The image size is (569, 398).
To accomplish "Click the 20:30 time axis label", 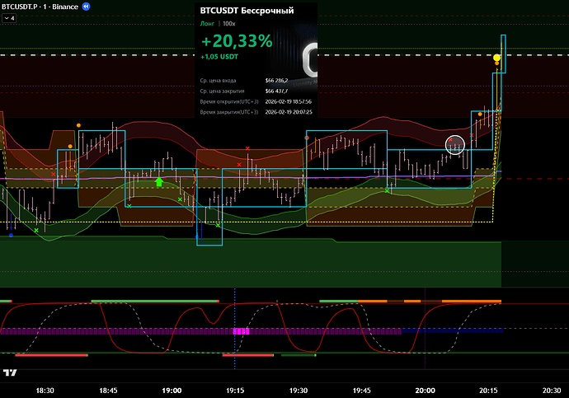I will [x=552, y=391].
